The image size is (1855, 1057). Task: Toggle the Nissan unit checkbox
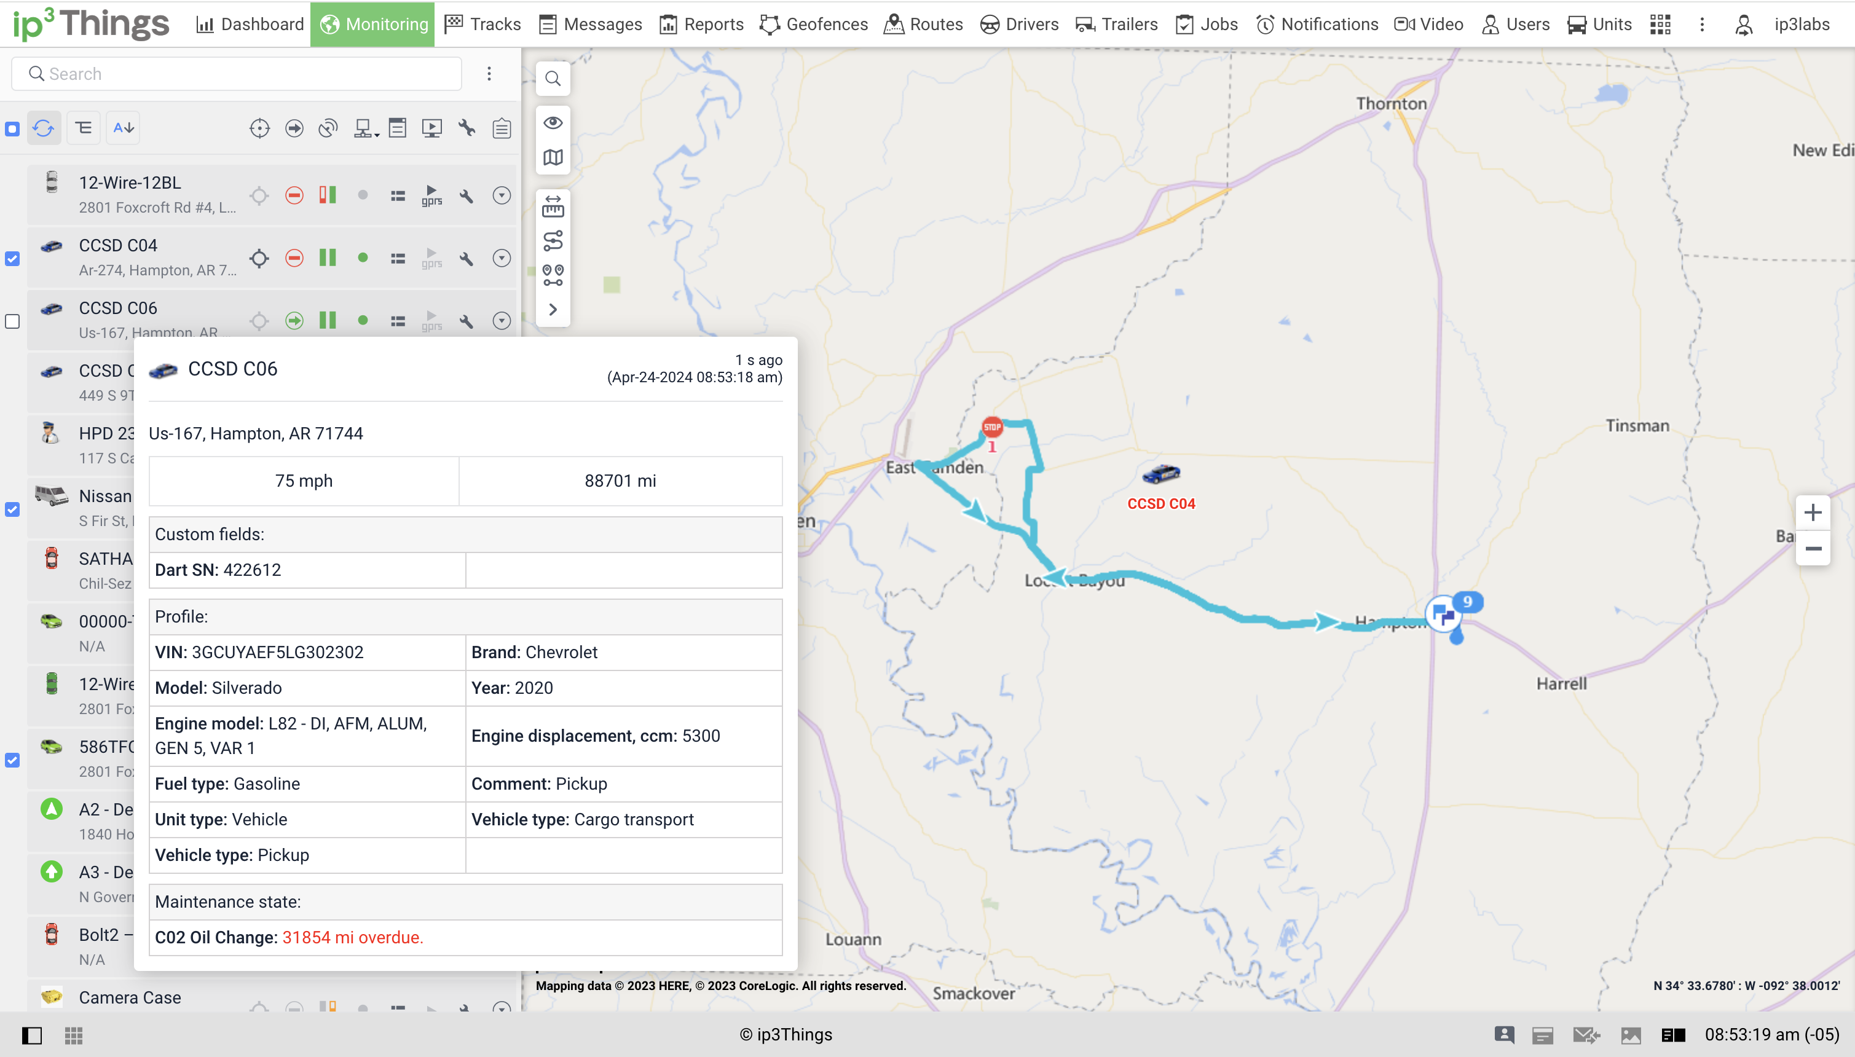coord(12,509)
